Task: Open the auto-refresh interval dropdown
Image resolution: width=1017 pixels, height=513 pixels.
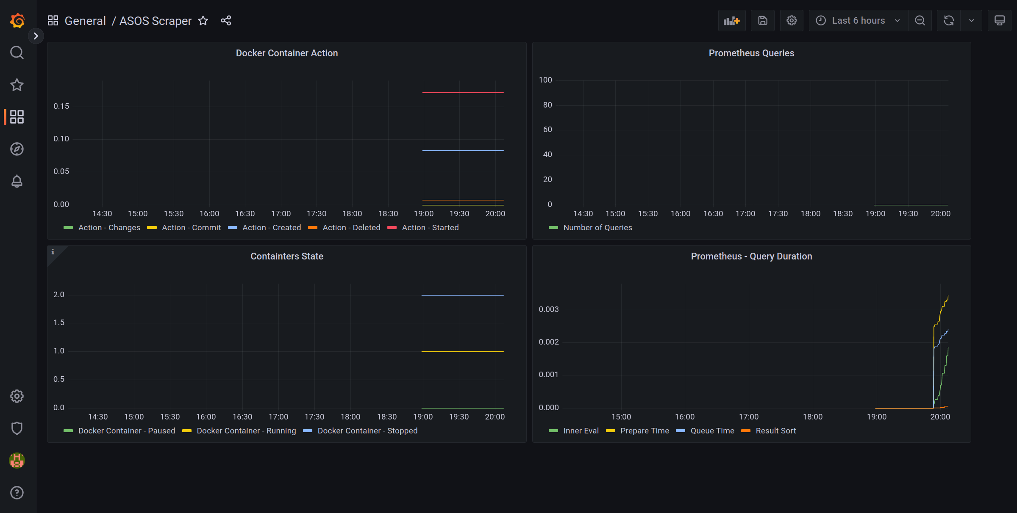Action: pyautogui.click(x=972, y=20)
